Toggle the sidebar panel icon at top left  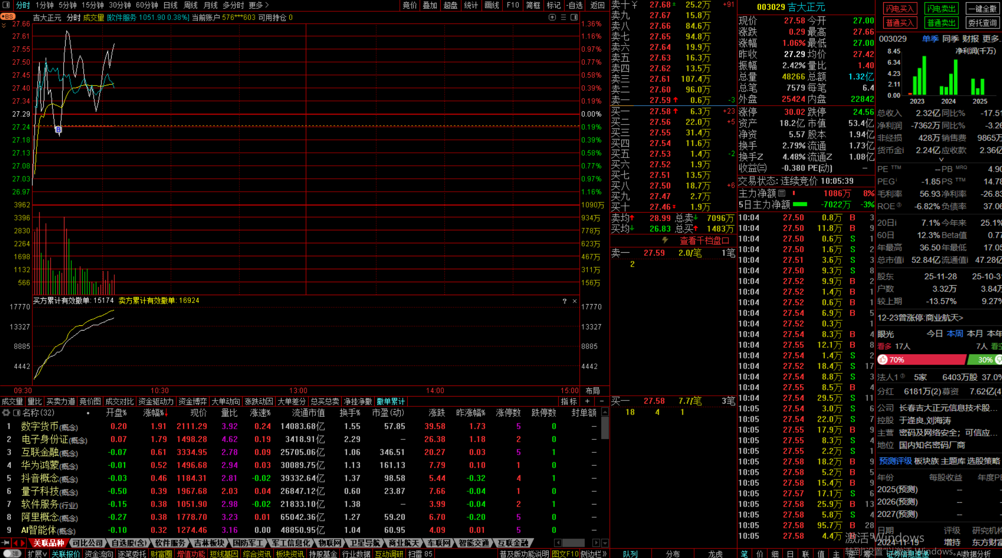pos(6,5)
